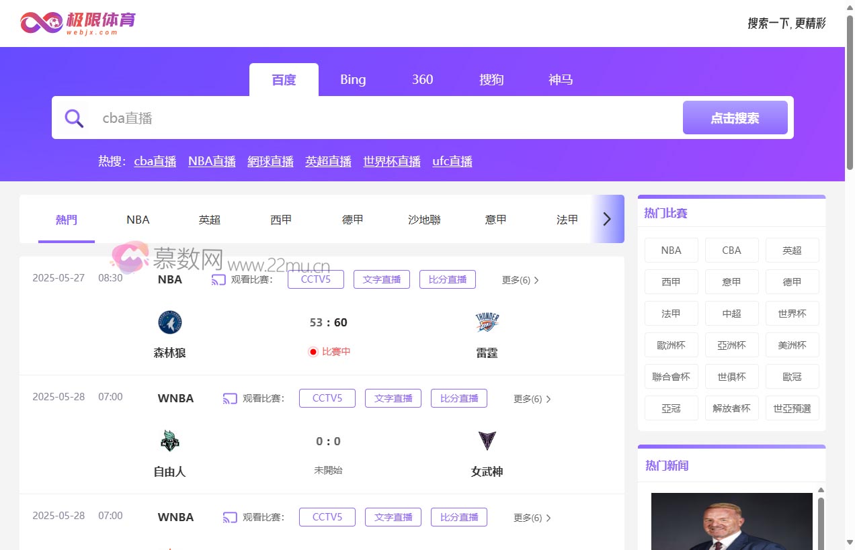Click the live indicator dot next to 比赛中
Viewport: 855px width, 550px height.
click(x=313, y=351)
